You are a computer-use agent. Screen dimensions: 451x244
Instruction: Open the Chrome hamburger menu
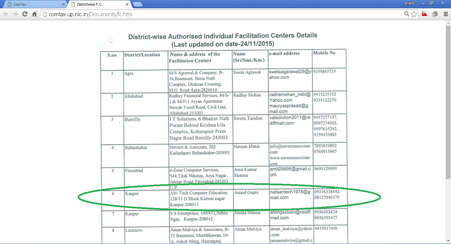point(446,14)
